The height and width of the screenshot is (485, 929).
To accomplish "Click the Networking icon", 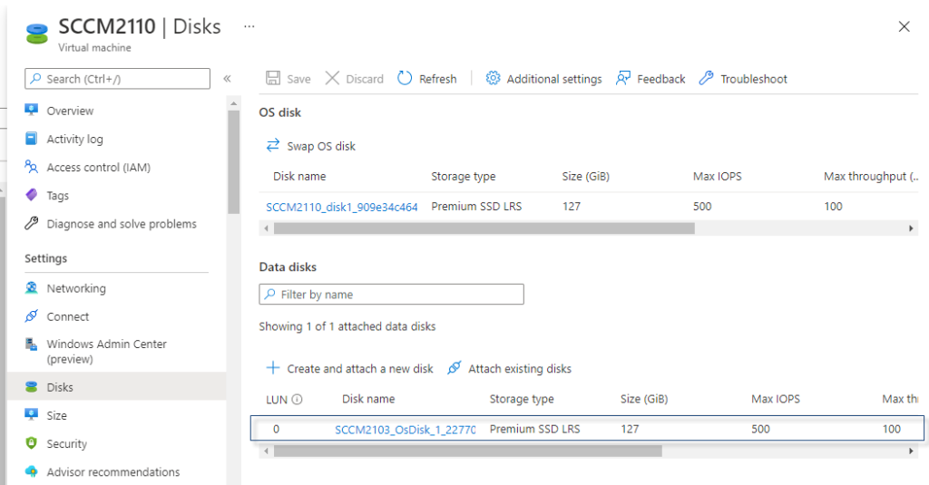I will click(32, 287).
